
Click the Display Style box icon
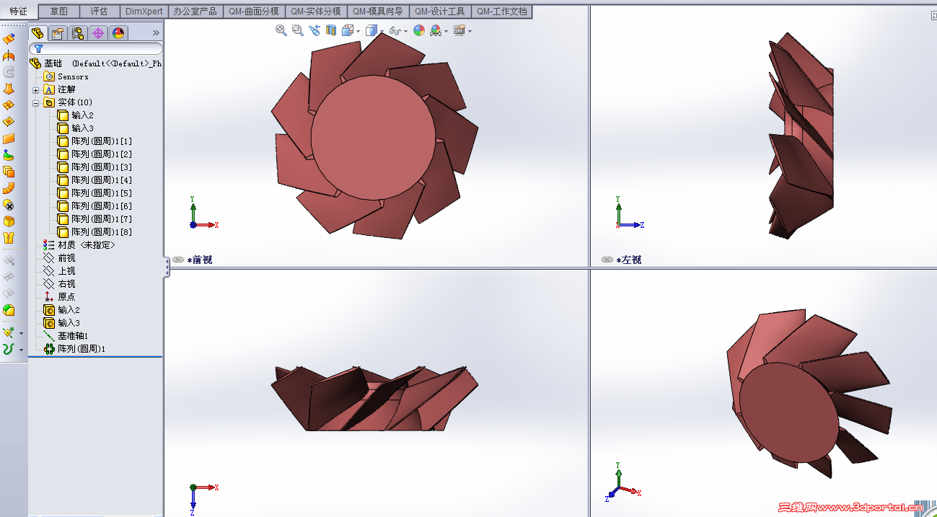tap(371, 30)
